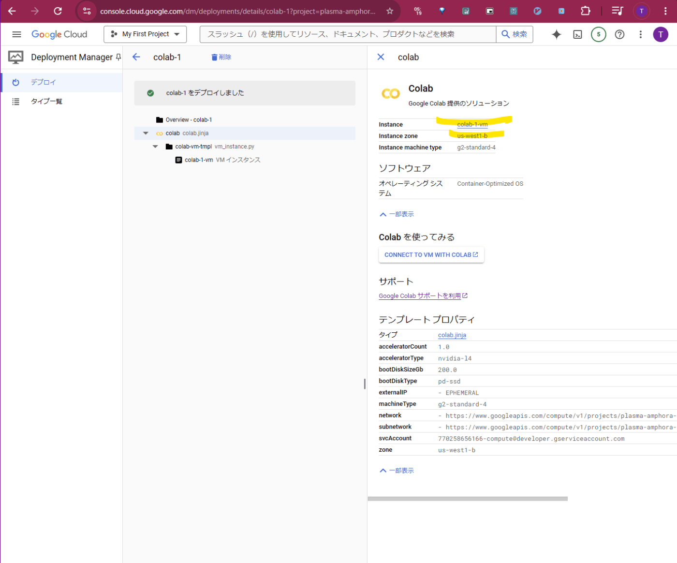This screenshot has width=677, height=563.
Task: Click the Container-Optimized OS value
Action: tap(490, 184)
